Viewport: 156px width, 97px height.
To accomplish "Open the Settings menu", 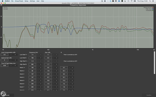I will (32, 1).
